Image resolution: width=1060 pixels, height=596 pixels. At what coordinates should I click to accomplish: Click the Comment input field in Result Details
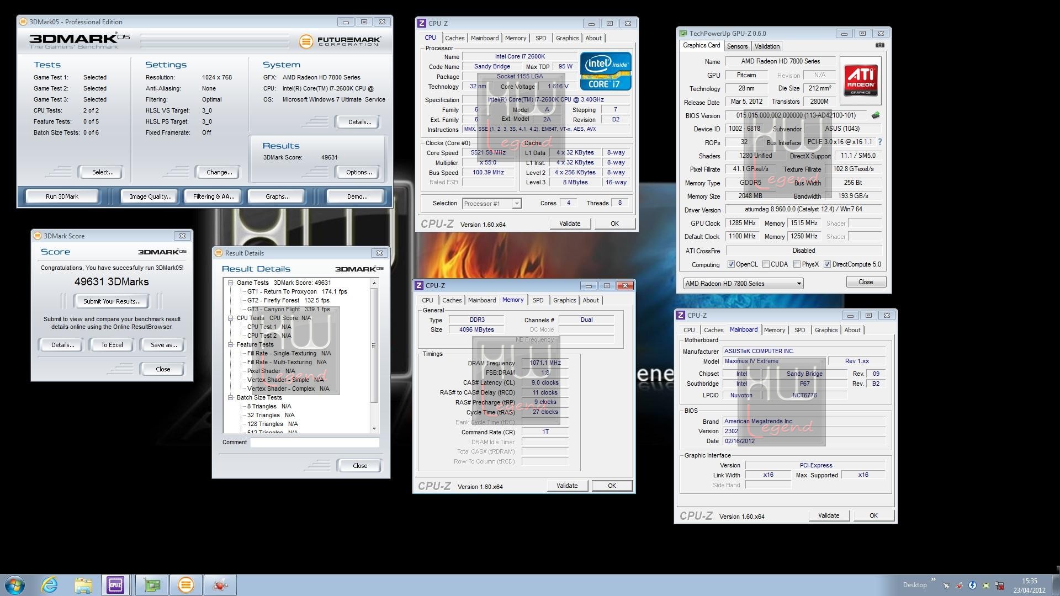click(x=315, y=442)
